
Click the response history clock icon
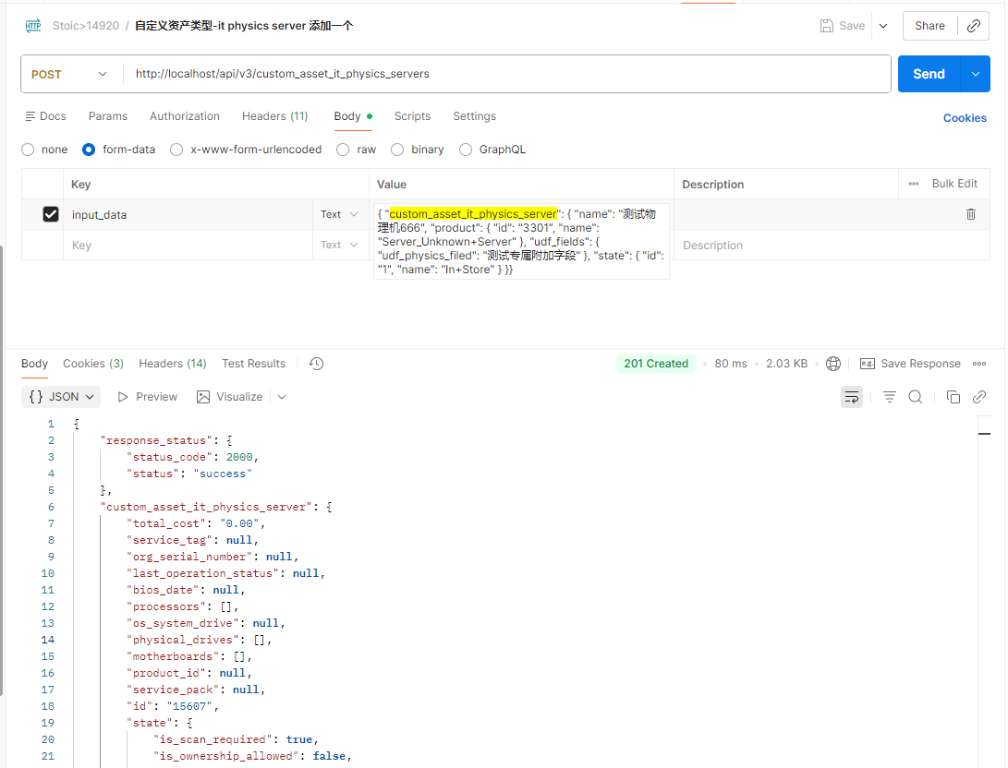pyautogui.click(x=316, y=364)
